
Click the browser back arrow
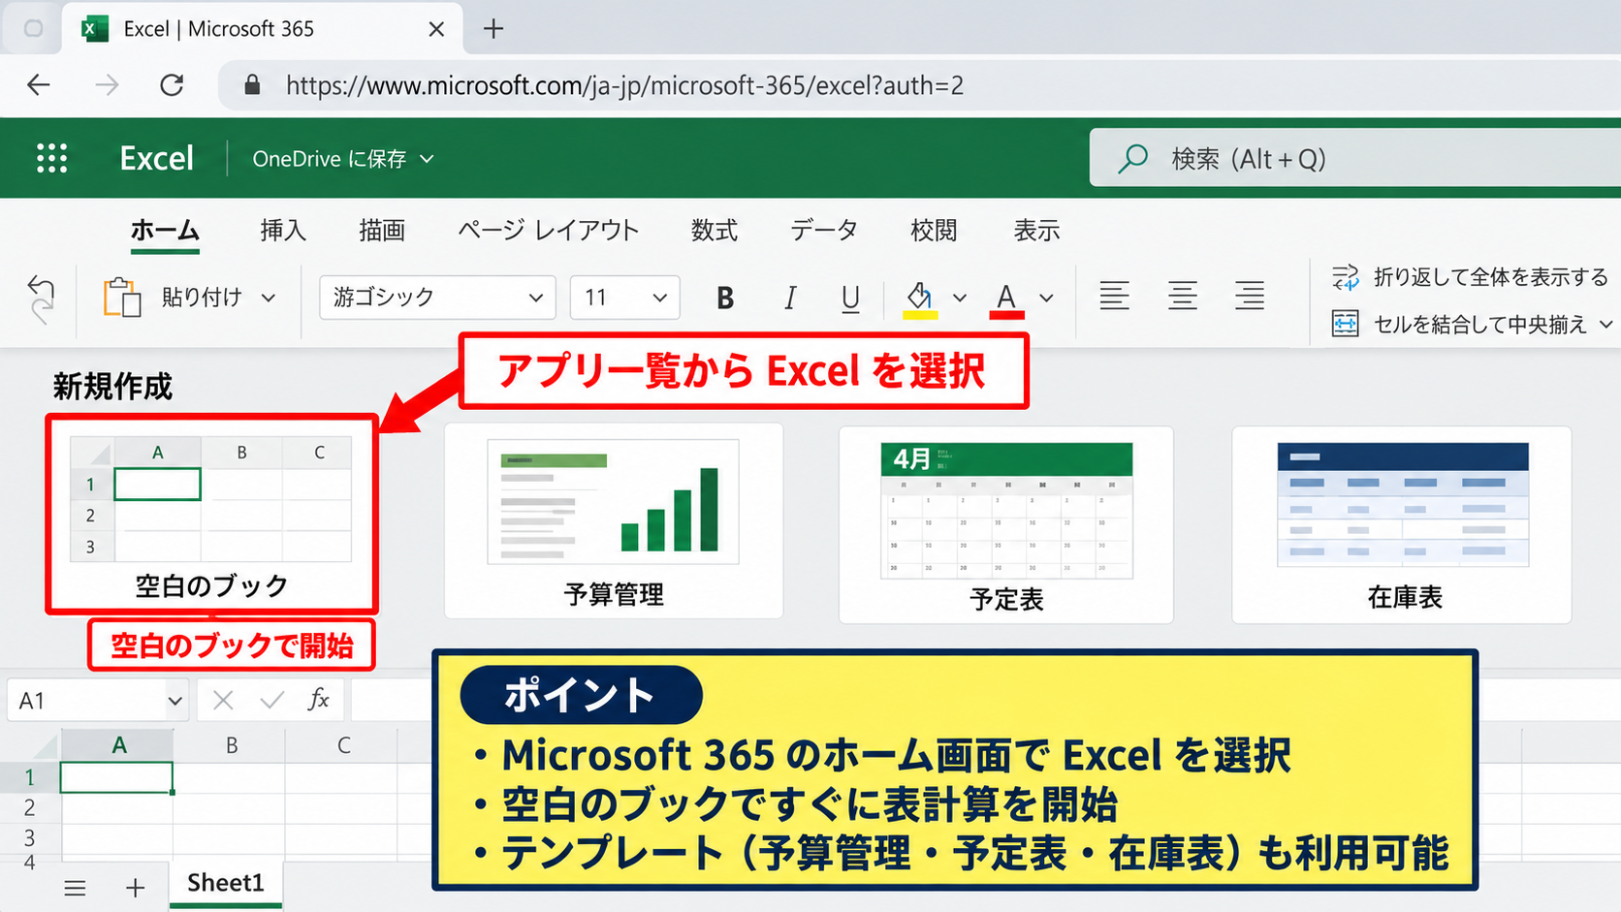tap(39, 85)
